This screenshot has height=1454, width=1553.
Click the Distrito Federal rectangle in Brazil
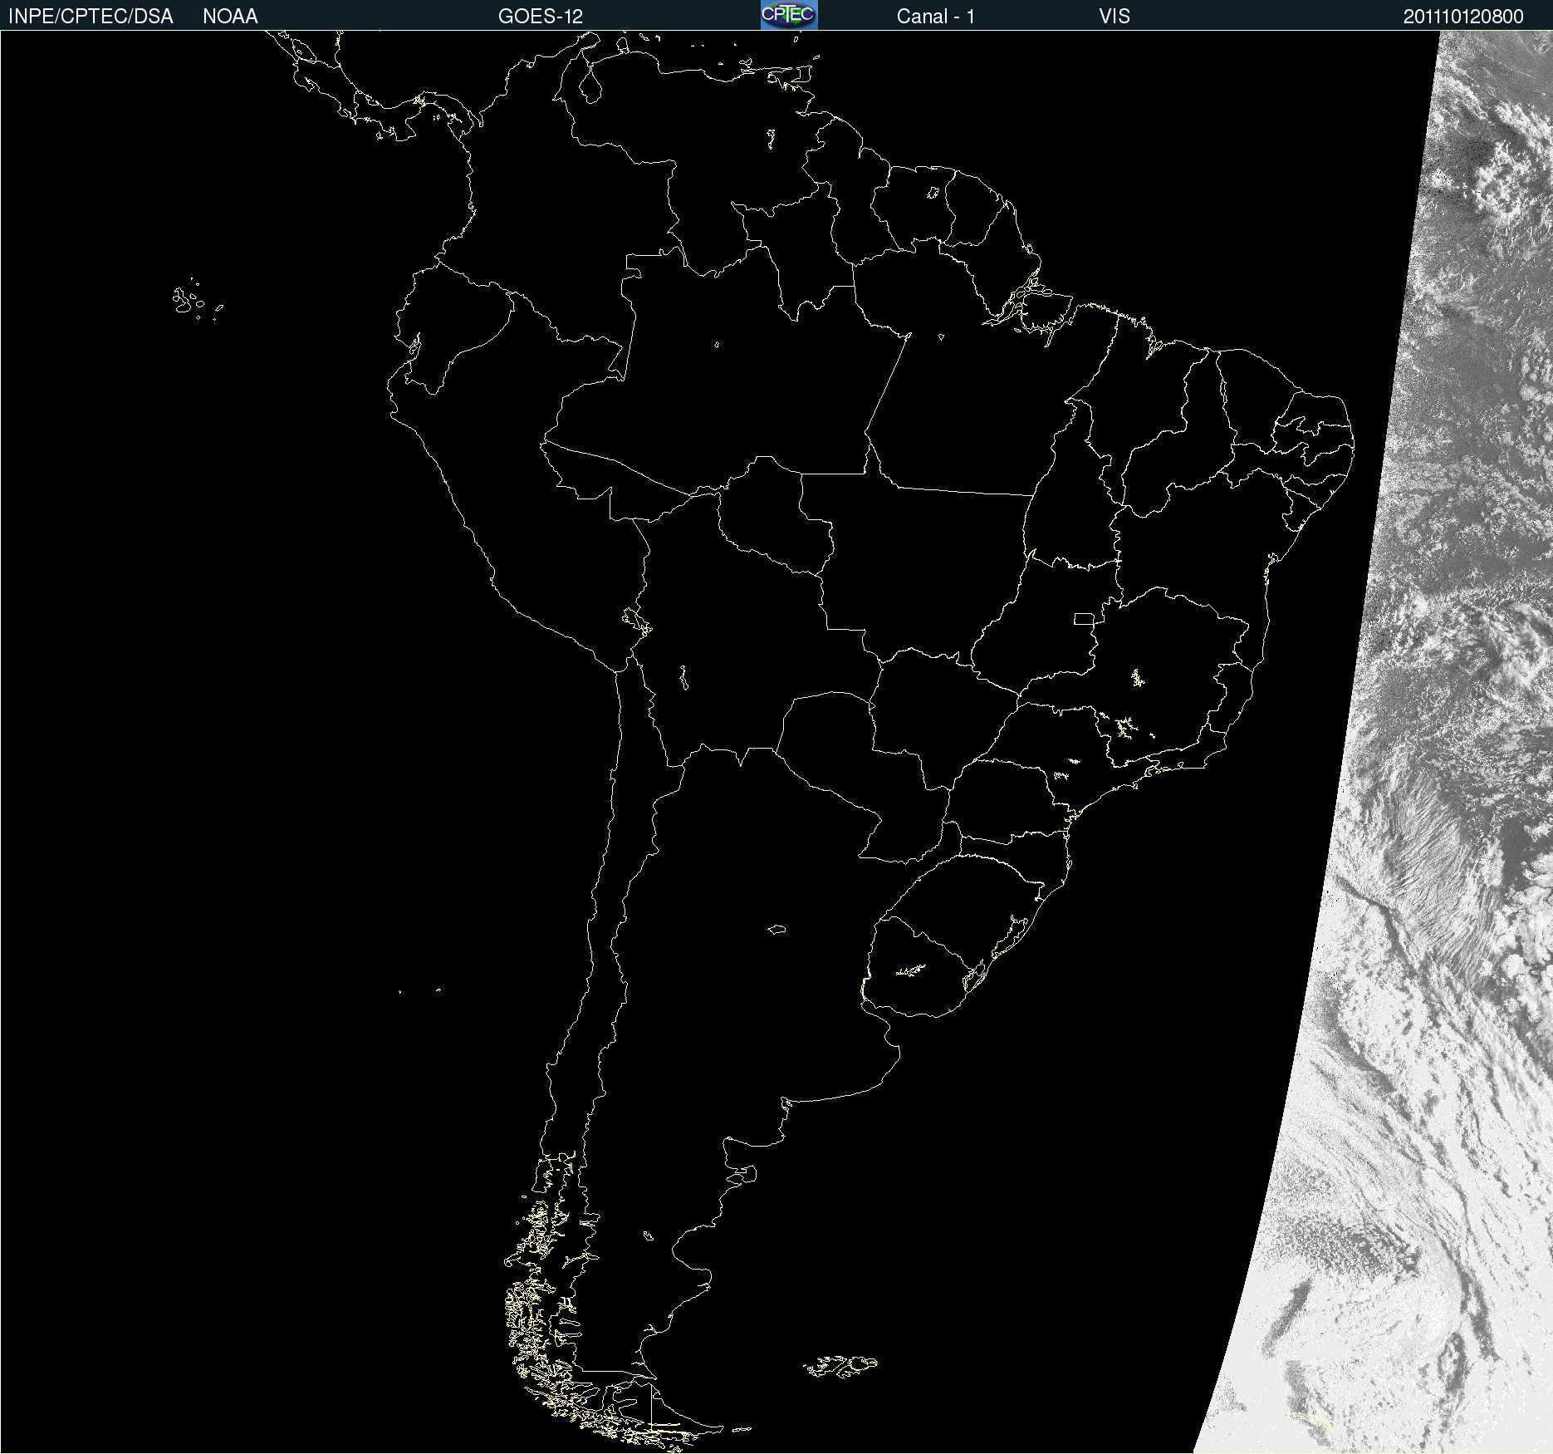coord(1084,618)
